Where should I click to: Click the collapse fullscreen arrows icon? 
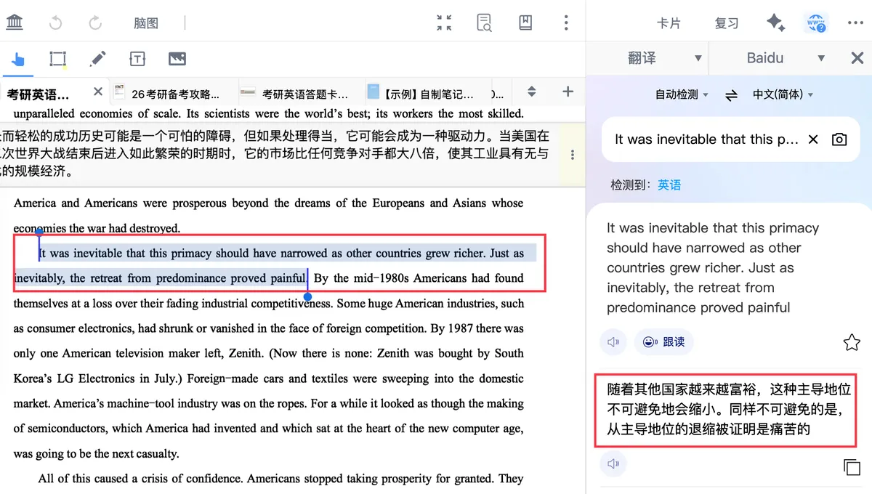click(x=444, y=23)
